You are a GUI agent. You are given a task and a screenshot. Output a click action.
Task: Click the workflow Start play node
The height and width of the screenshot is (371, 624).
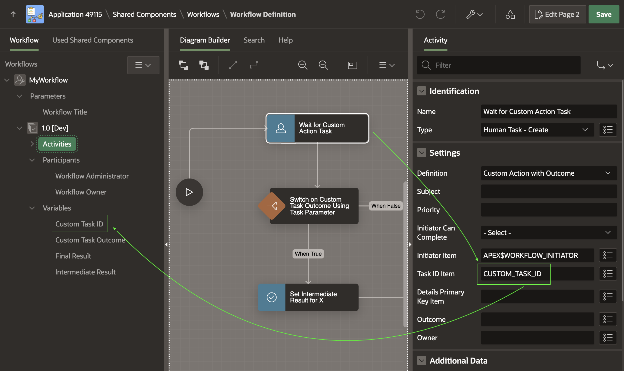[189, 192]
